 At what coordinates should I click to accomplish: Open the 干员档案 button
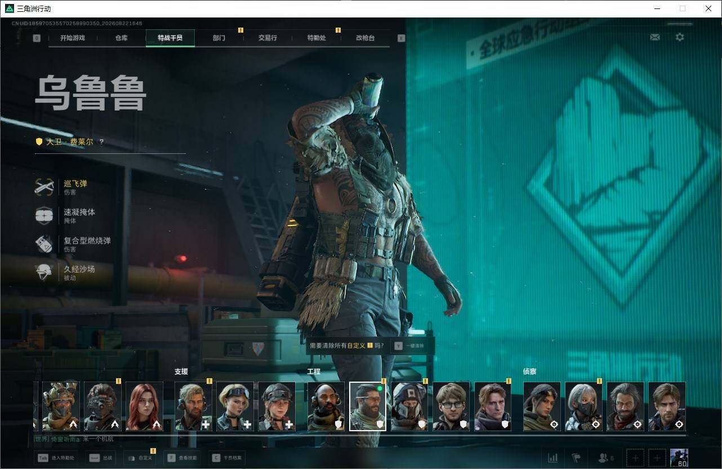(227, 458)
